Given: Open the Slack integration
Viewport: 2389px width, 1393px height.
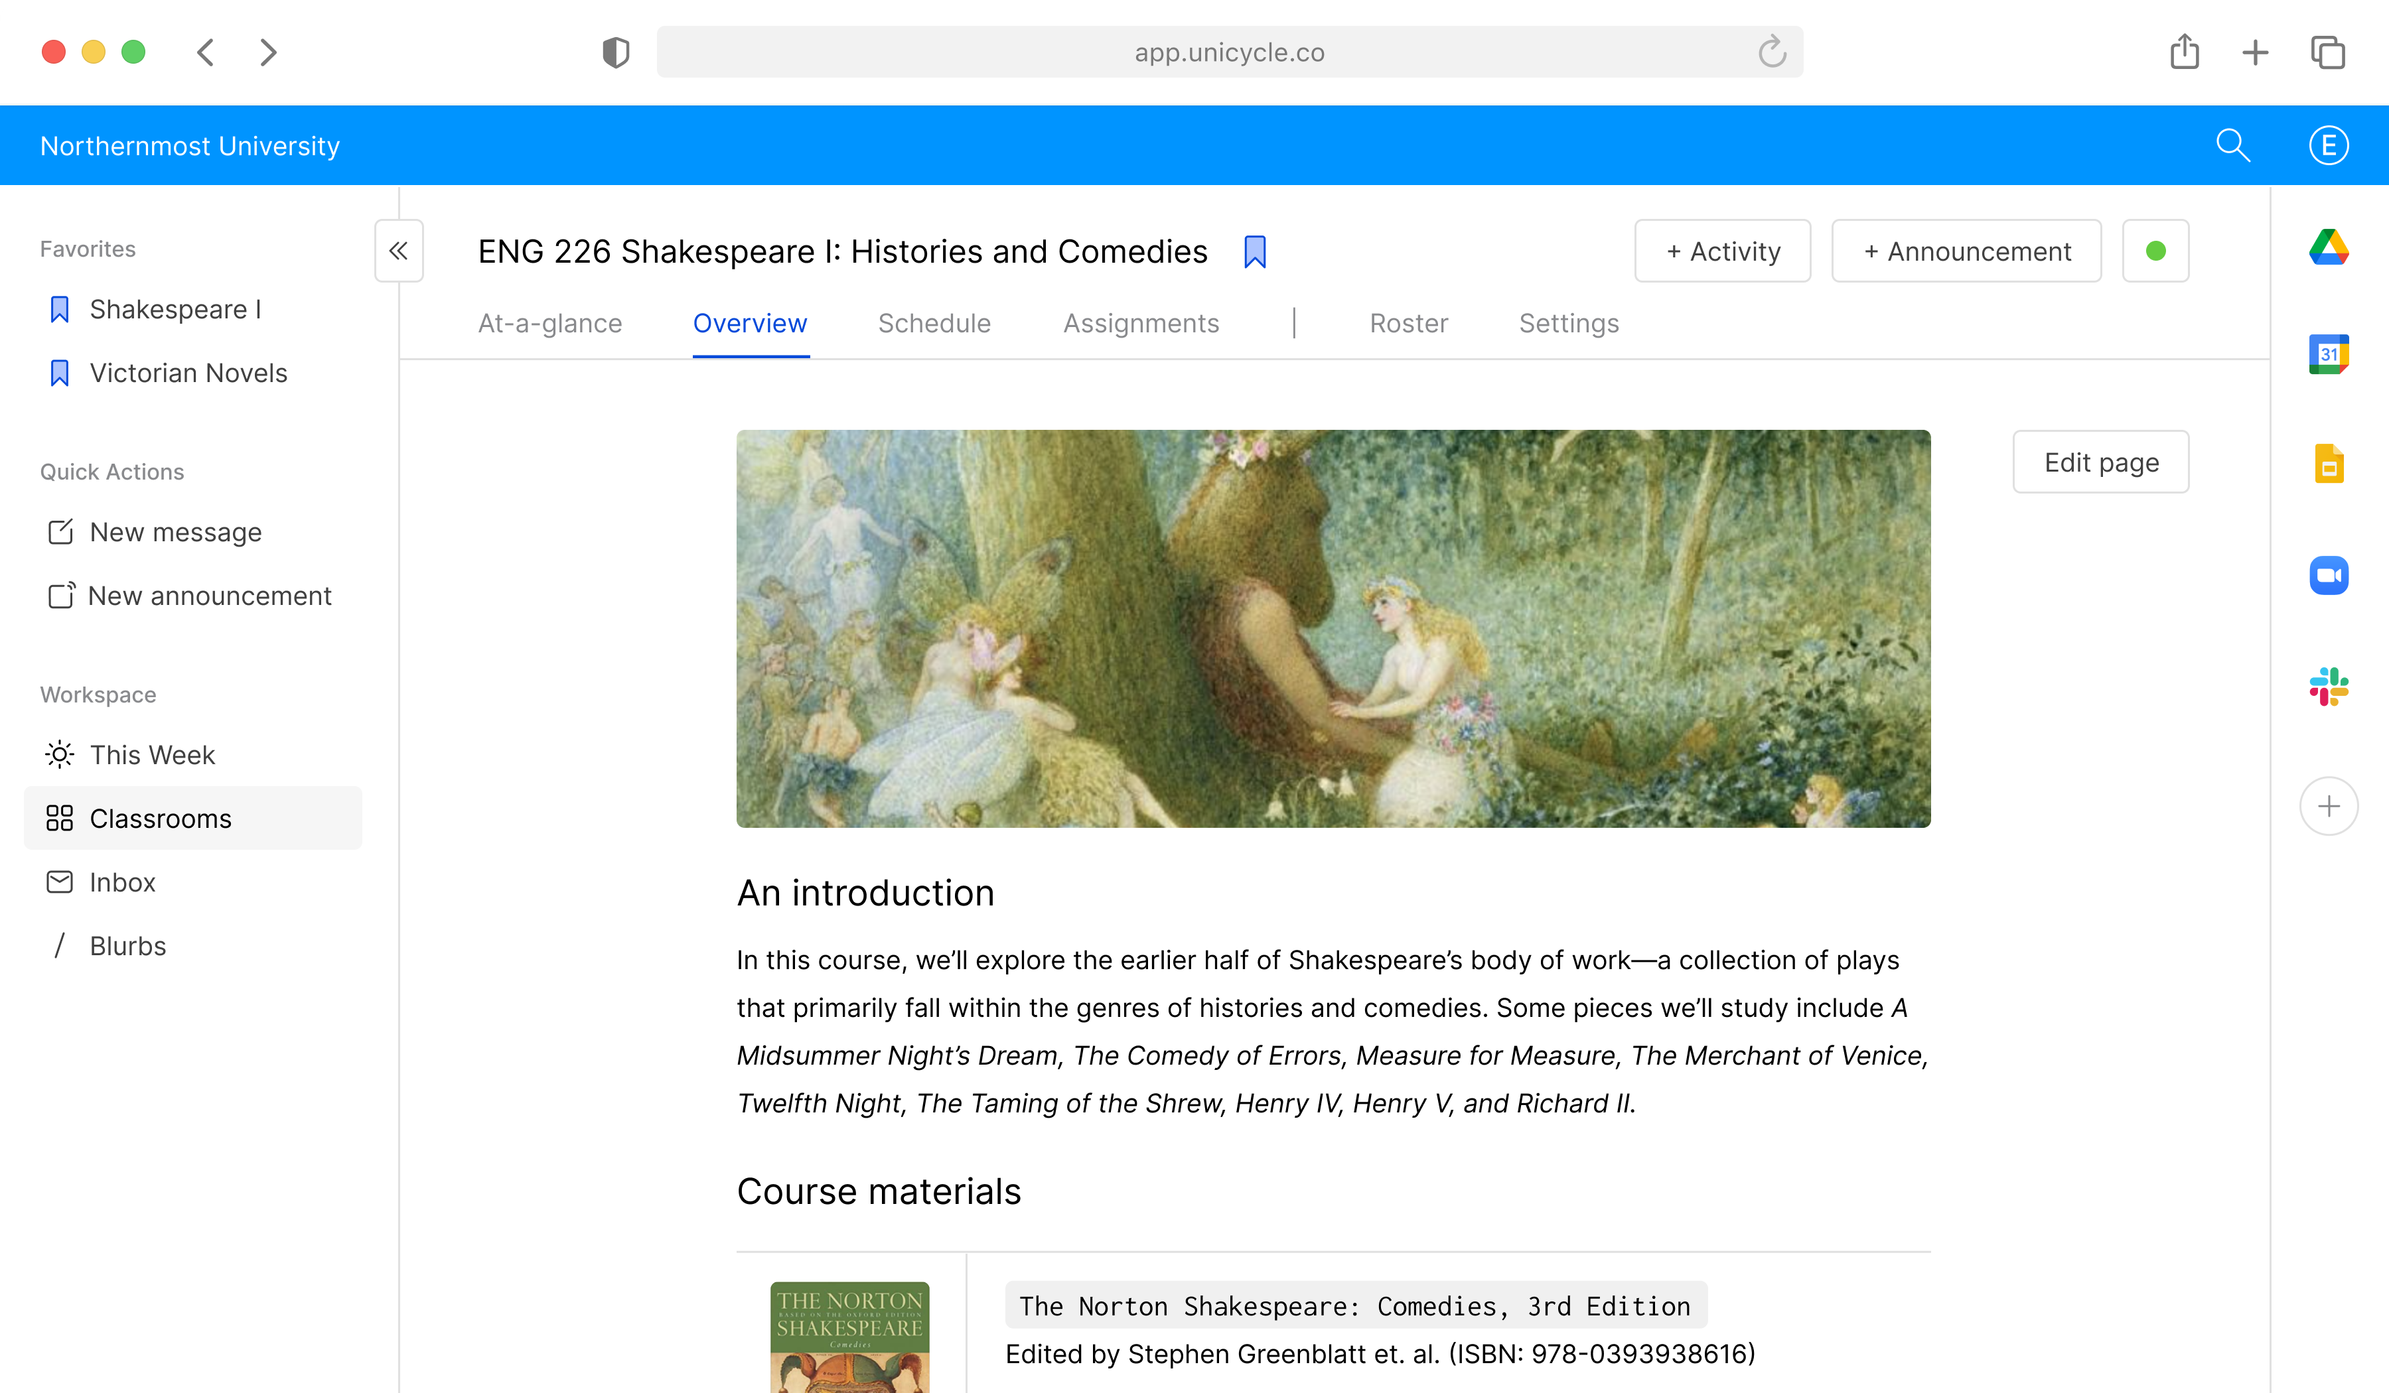Looking at the screenshot, I should click(x=2329, y=686).
